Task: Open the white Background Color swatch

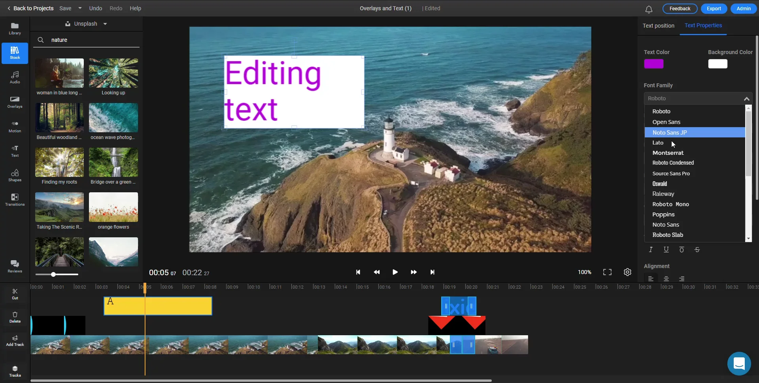Action: [717, 64]
